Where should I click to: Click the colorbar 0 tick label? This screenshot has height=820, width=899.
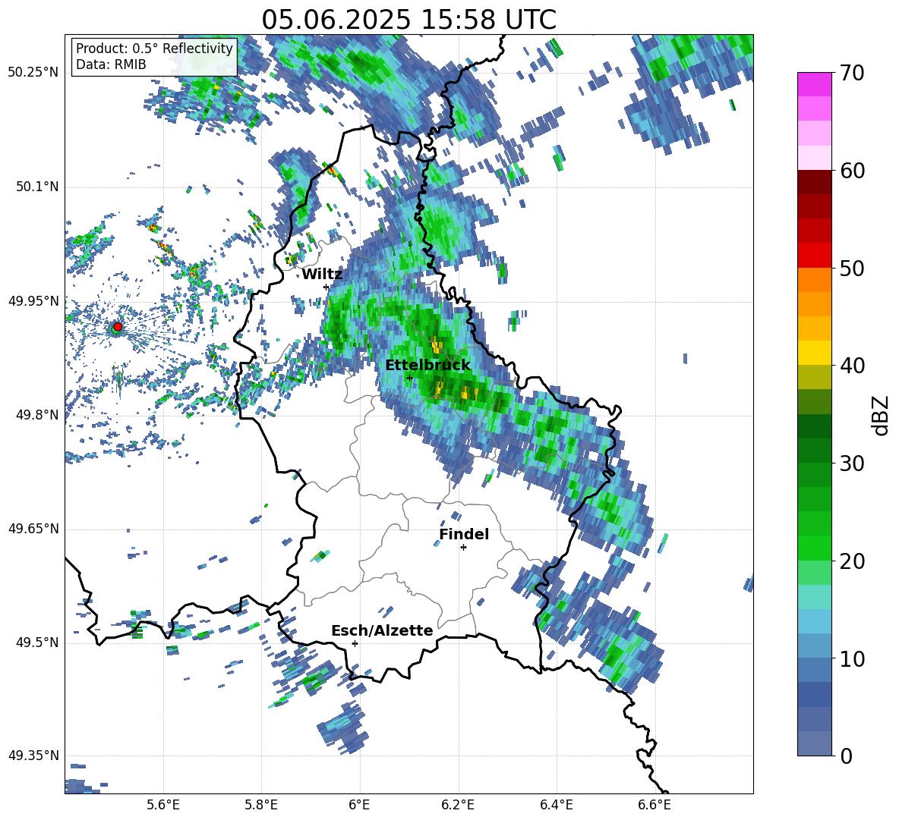846,756
